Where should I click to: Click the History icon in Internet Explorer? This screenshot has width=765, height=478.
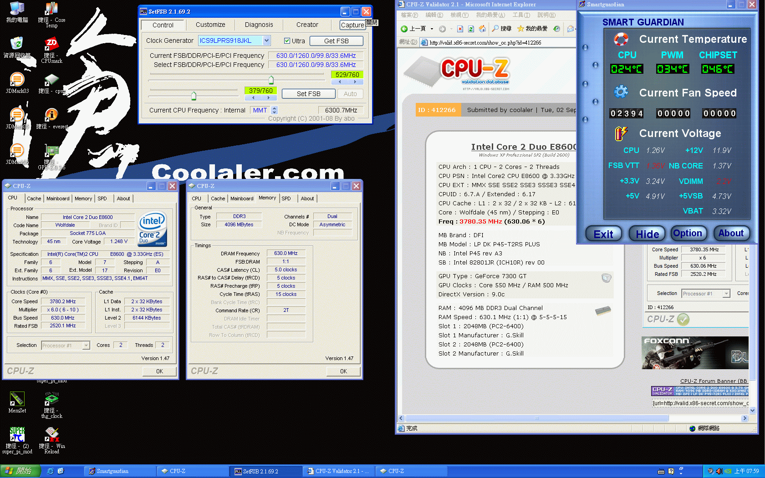[x=556, y=29]
